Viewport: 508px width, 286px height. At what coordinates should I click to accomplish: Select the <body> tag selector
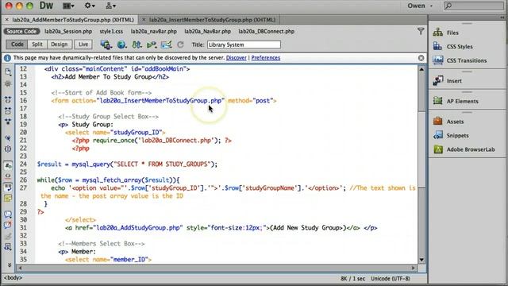point(13,278)
